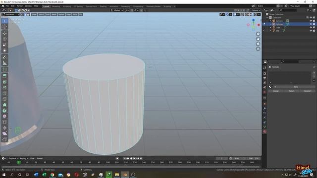Choose the Inset Faces tool

click(4, 82)
